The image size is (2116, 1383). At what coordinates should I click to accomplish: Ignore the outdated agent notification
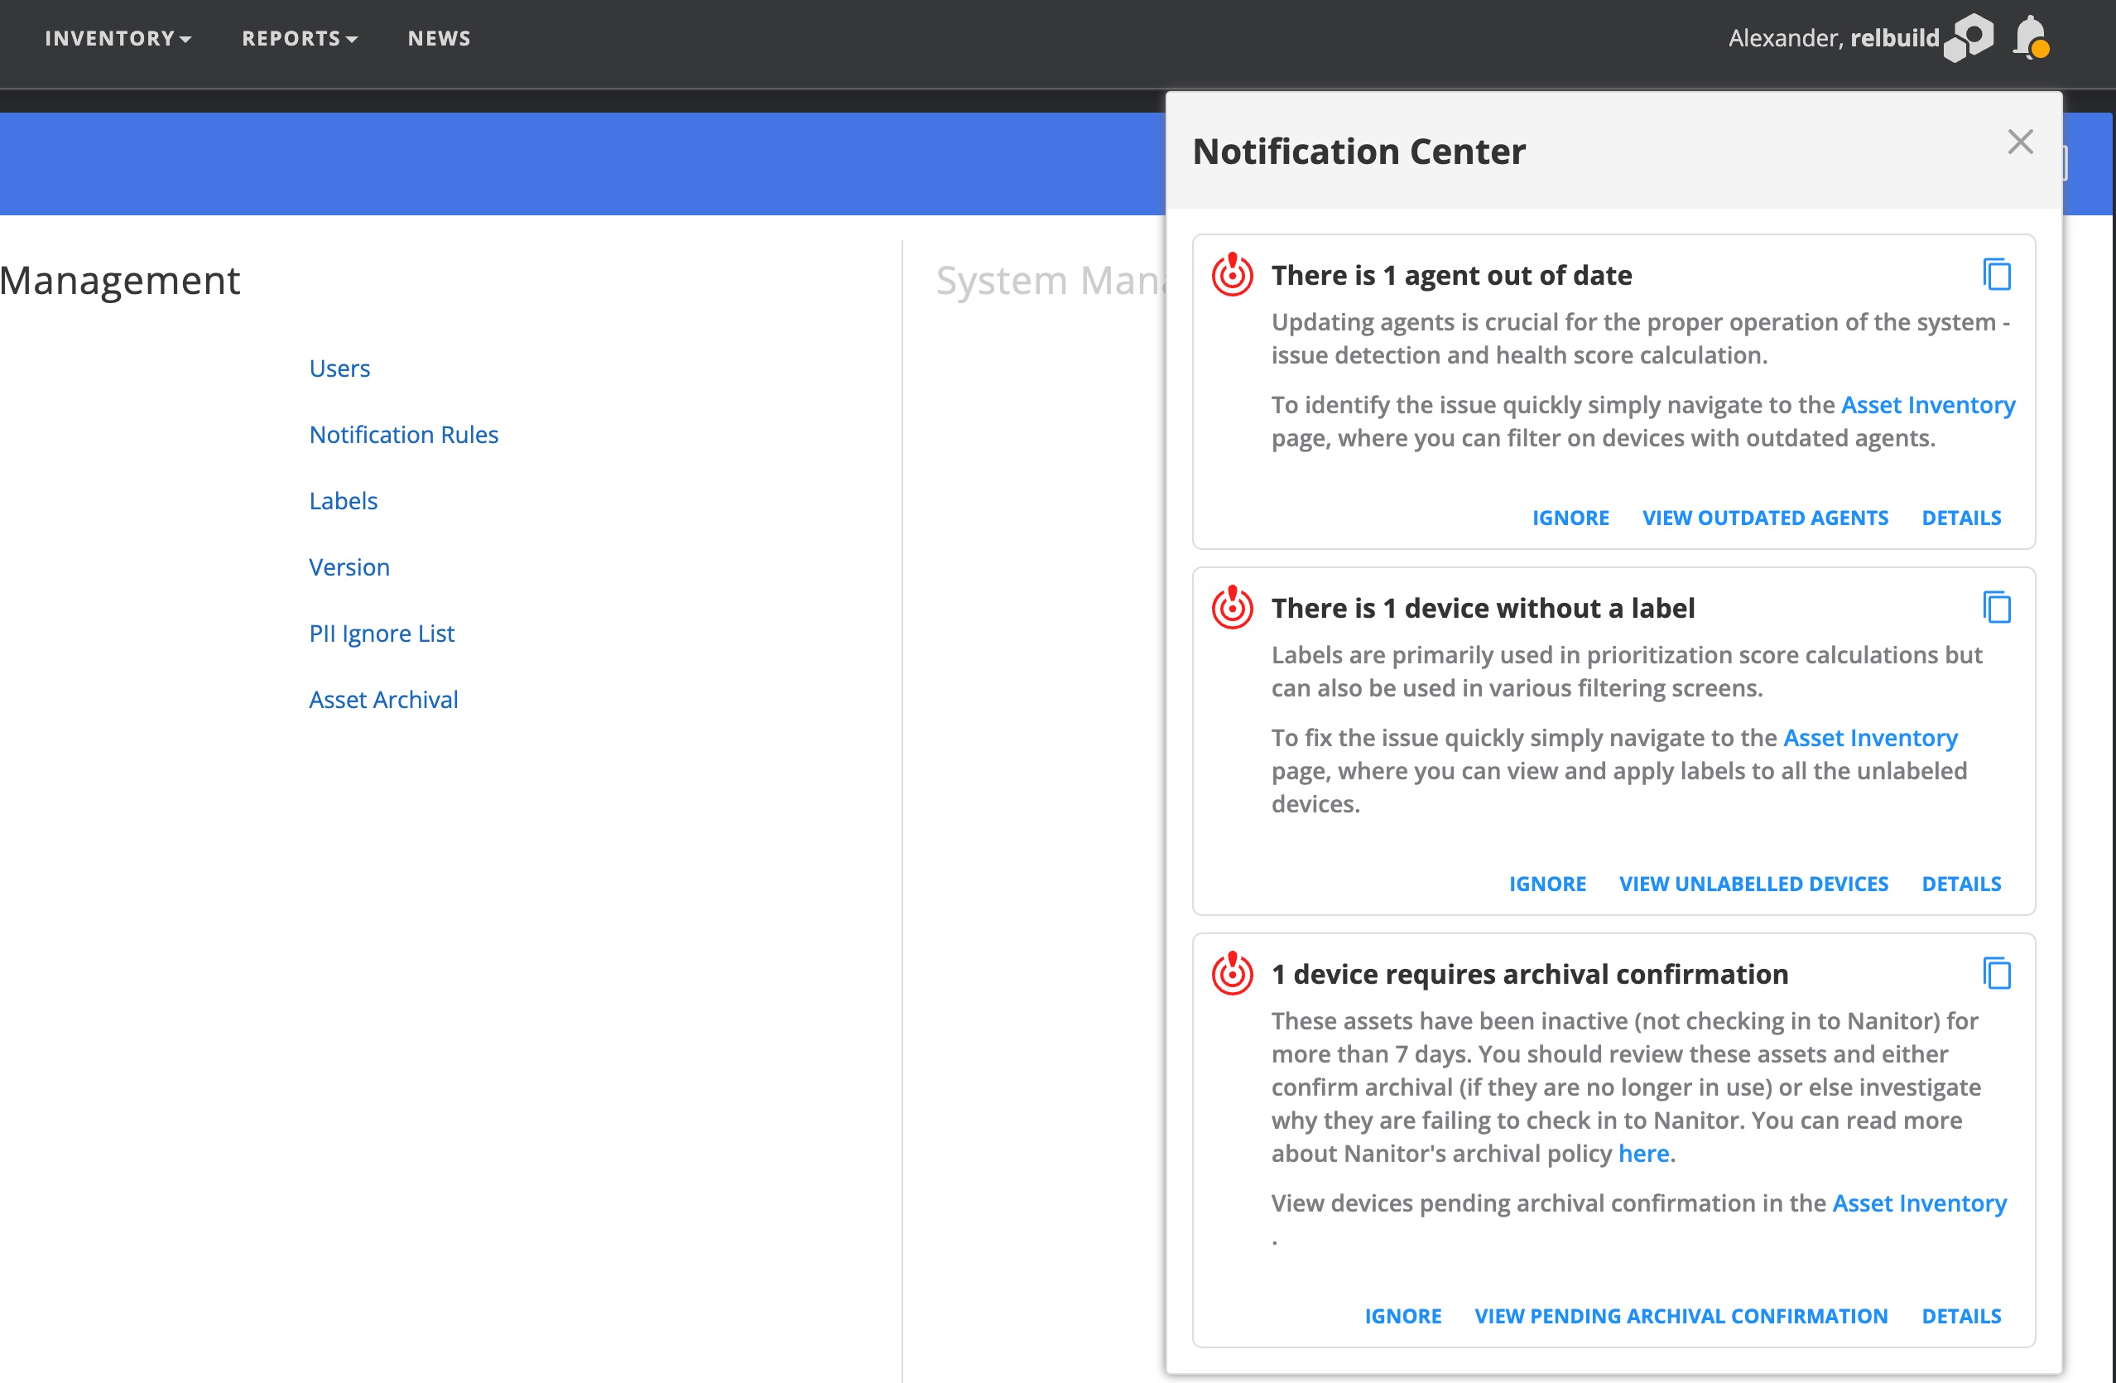1570,517
